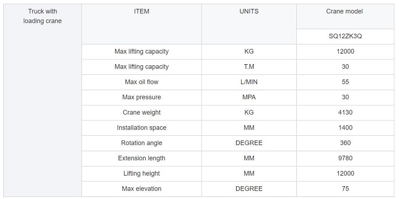Screen dimensions: 399x199
Task: Click the 'Max pressure' row label
Action: coord(142,98)
